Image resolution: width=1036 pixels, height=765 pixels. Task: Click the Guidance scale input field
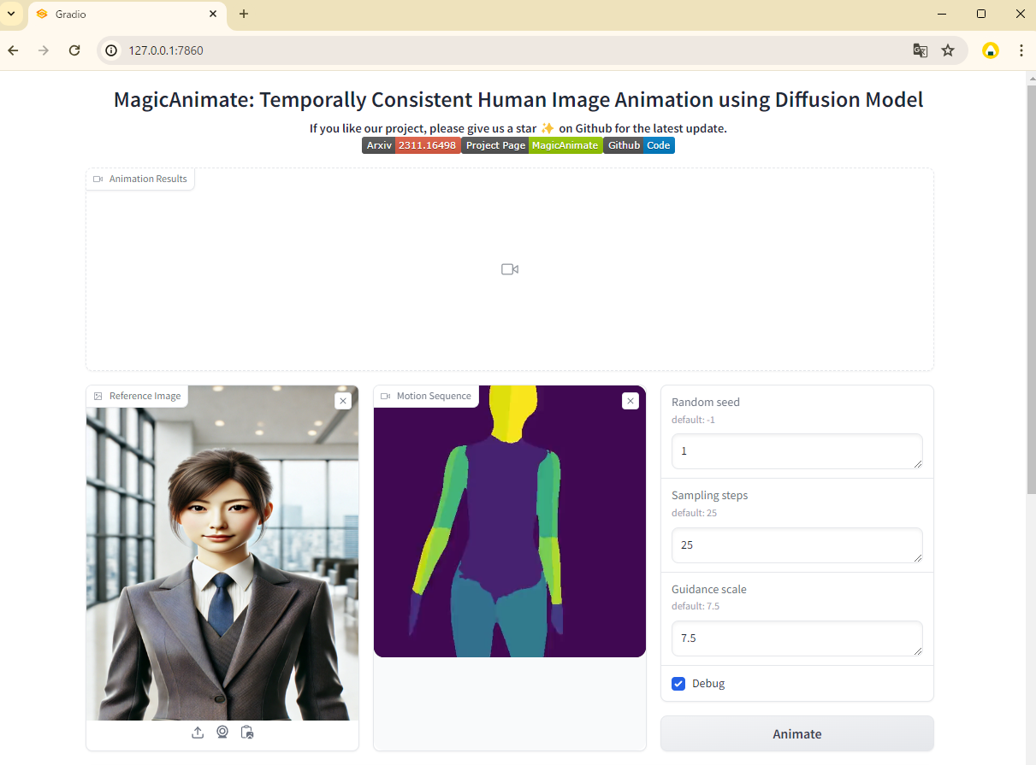point(797,638)
